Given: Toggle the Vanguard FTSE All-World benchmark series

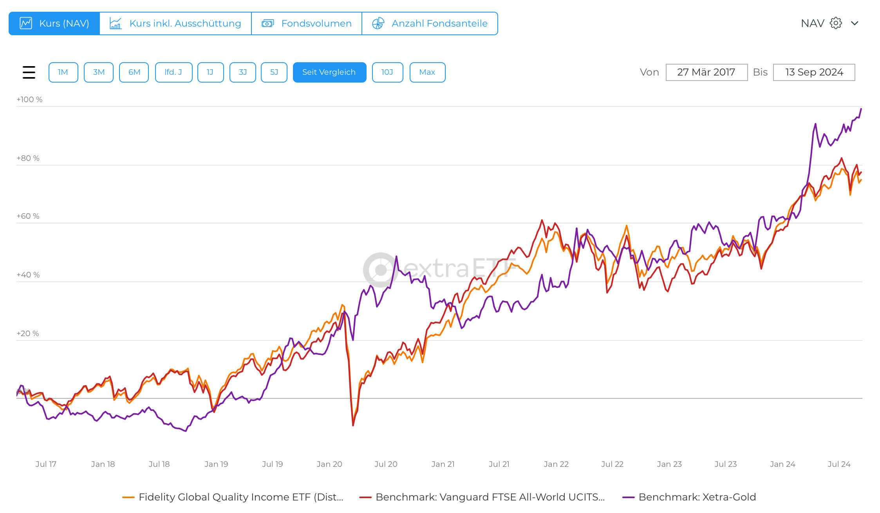Looking at the screenshot, I should [x=490, y=497].
